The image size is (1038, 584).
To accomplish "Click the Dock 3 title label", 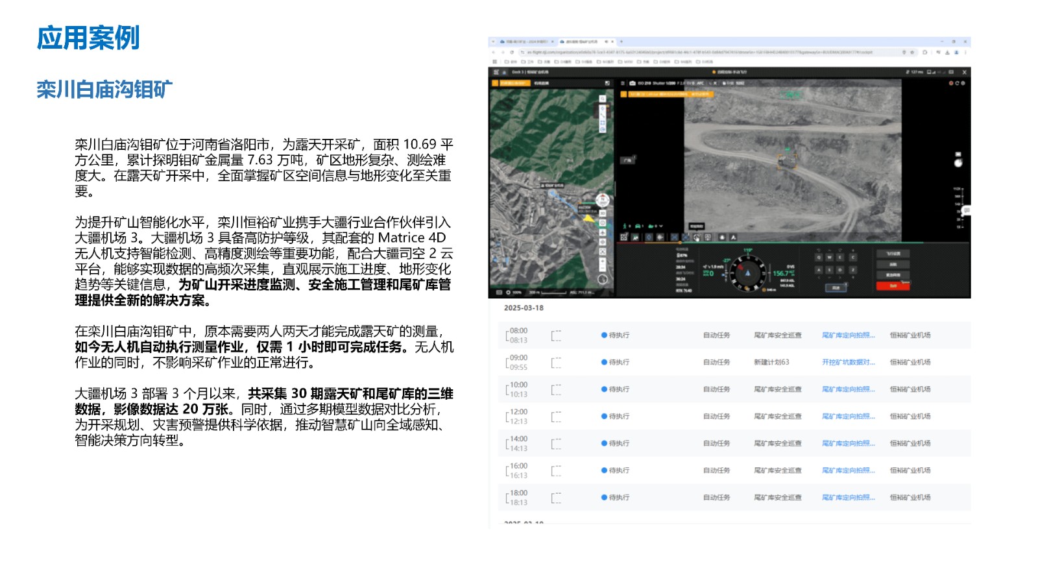I will [530, 72].
